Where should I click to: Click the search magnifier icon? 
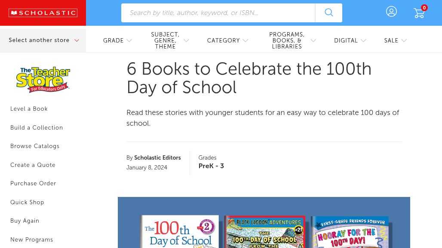point(329,13)
